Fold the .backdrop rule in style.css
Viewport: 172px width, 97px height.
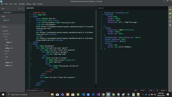103,15
